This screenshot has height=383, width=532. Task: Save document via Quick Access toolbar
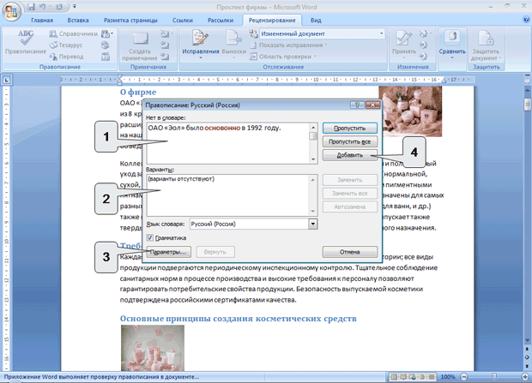click(x=31, y=7)
